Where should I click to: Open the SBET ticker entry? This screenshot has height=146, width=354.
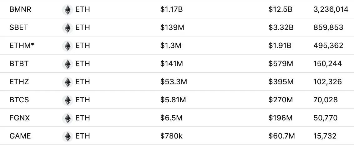pos(19,28)
